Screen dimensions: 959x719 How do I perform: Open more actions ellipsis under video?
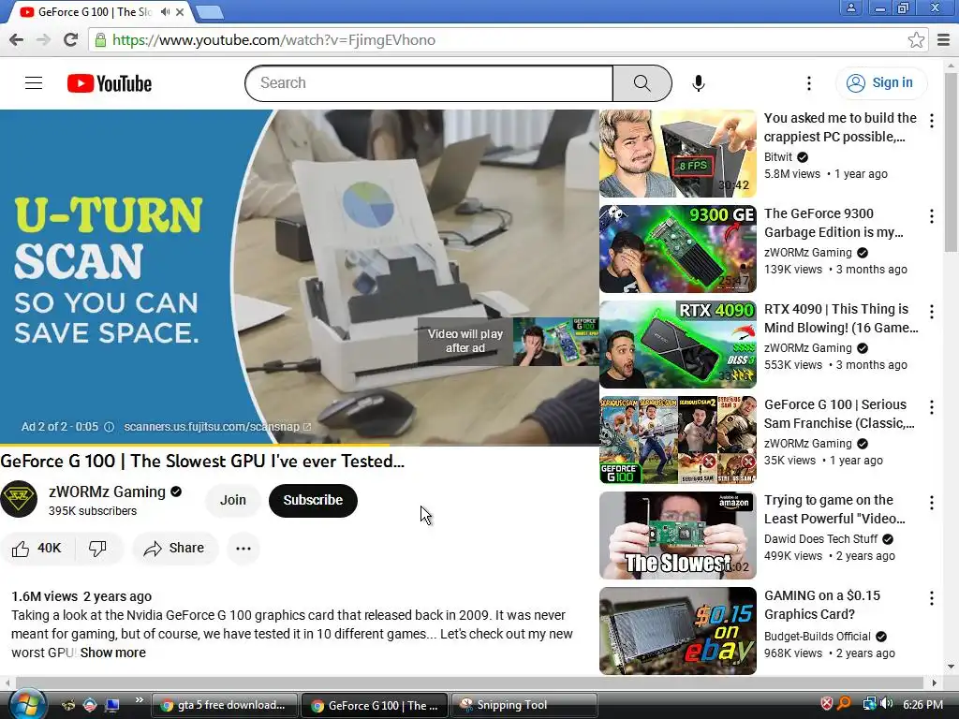tap(243, 549)
